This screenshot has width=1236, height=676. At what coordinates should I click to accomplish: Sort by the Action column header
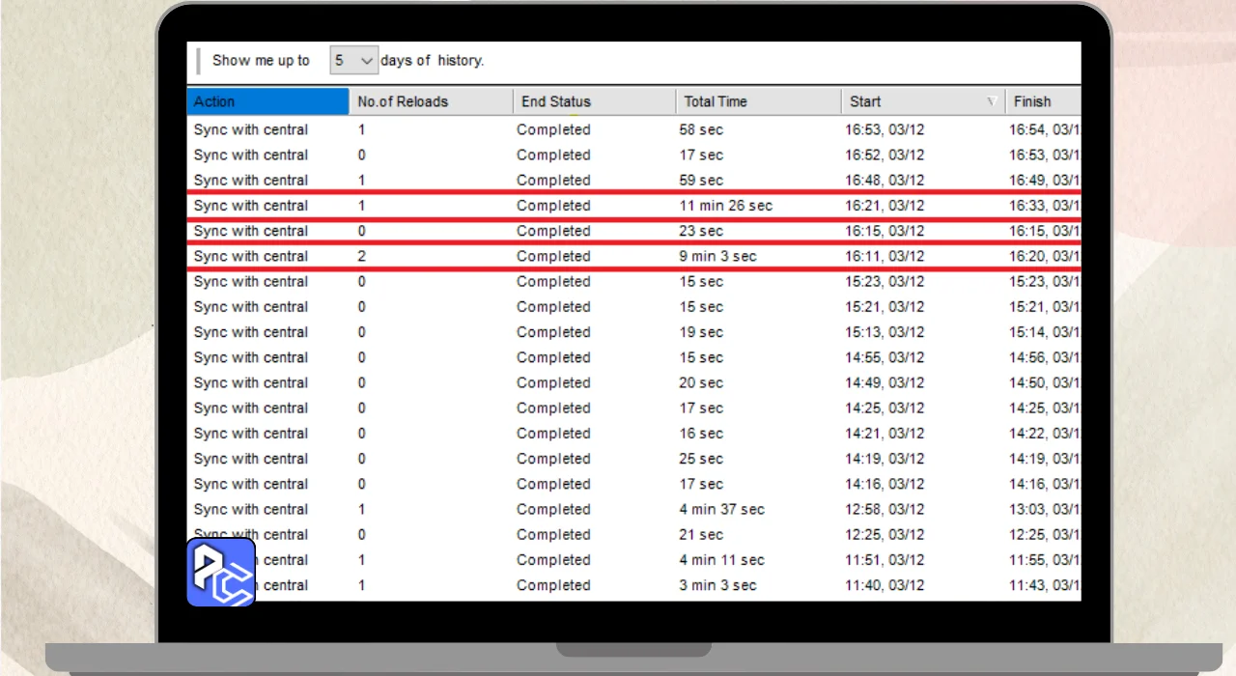pos(267,101)
